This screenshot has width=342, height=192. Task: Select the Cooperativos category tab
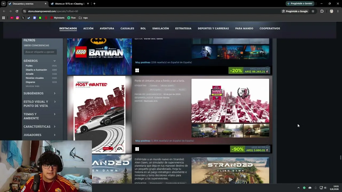point(270,29)
